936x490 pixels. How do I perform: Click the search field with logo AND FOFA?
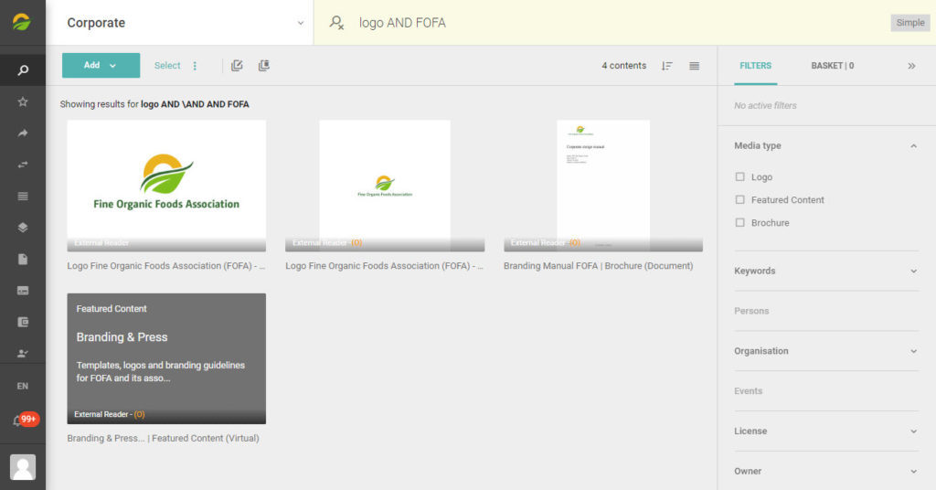click(621, 23)
